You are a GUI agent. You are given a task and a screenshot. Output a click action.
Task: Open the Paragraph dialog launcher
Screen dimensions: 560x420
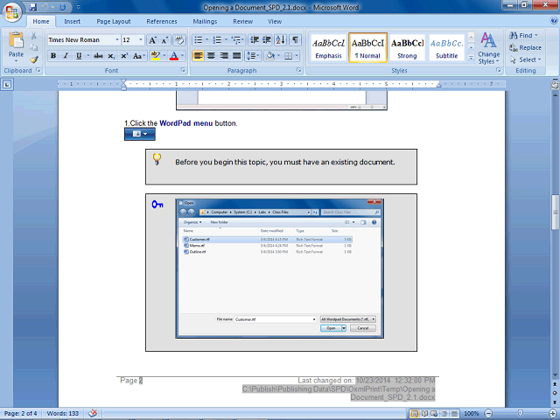pos(299,70)
